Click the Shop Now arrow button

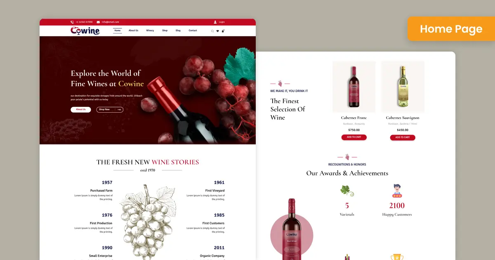[x=110, y=109]
